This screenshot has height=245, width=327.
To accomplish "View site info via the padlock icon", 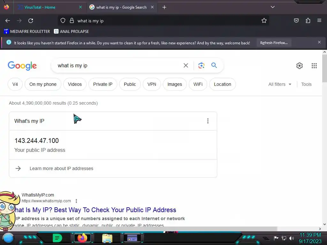I will pos(72,21).
